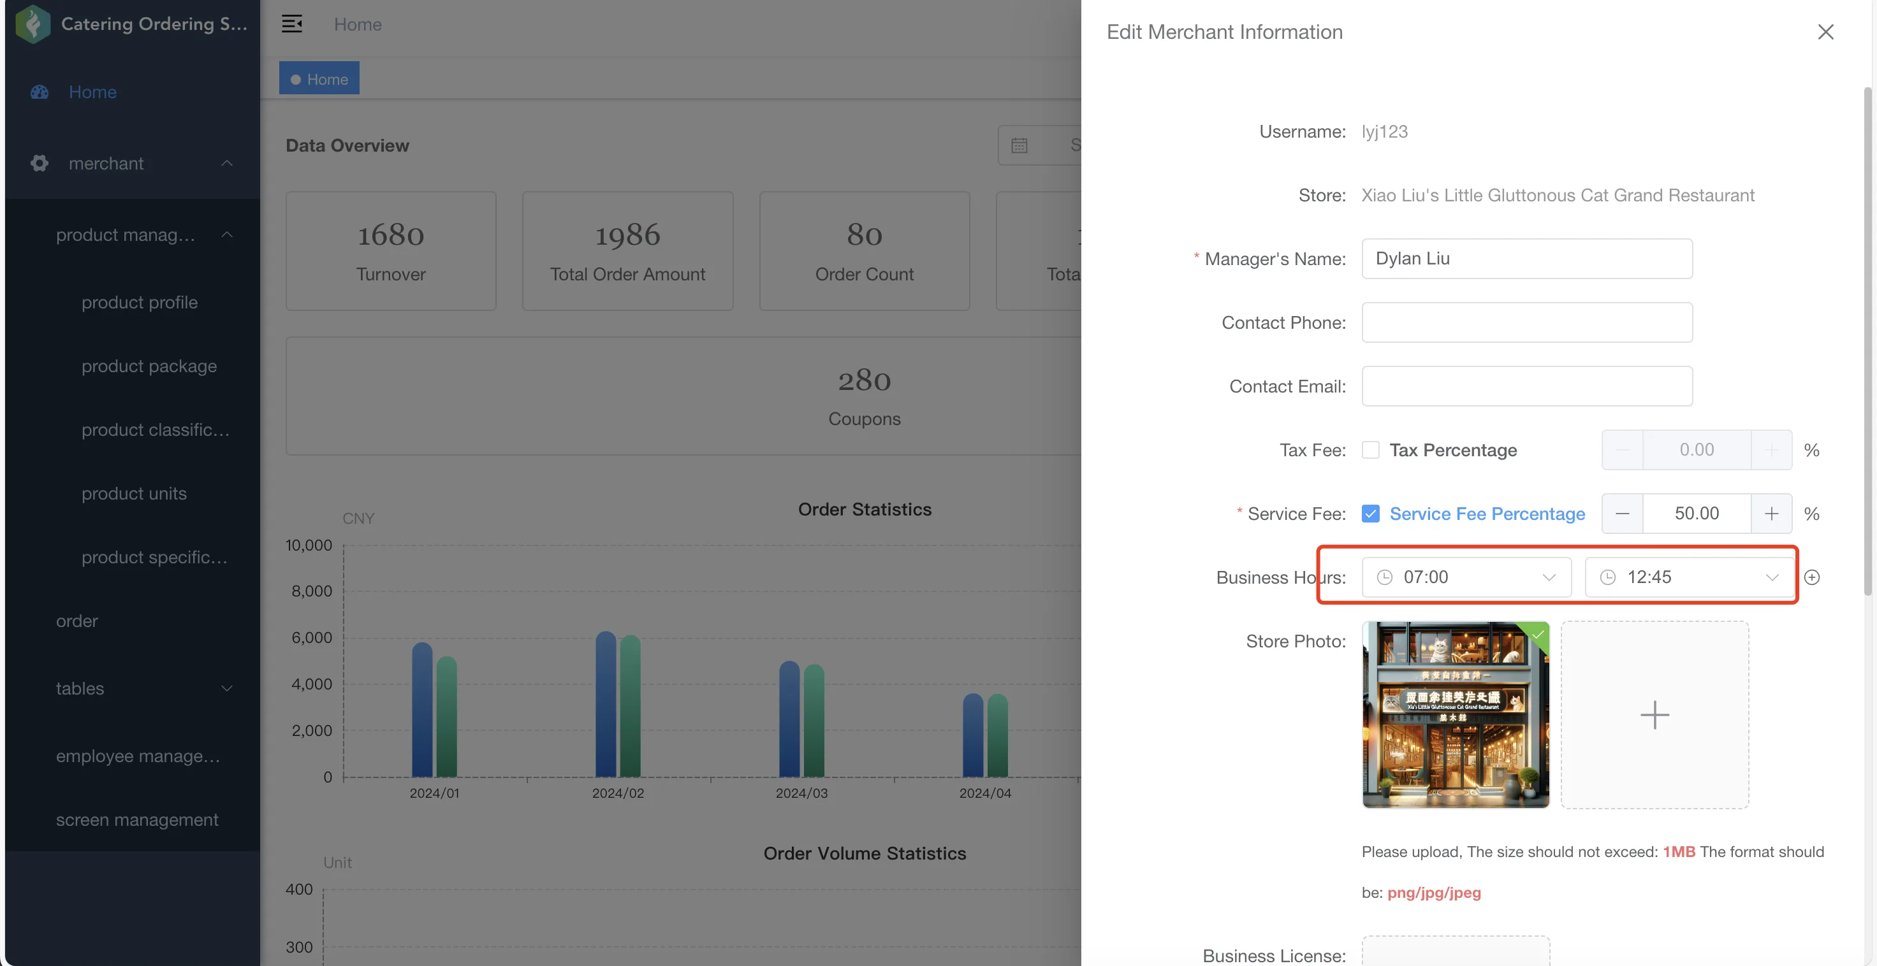Open product units page
Viewport: 1877px width, 966px height.
[133, 493]
